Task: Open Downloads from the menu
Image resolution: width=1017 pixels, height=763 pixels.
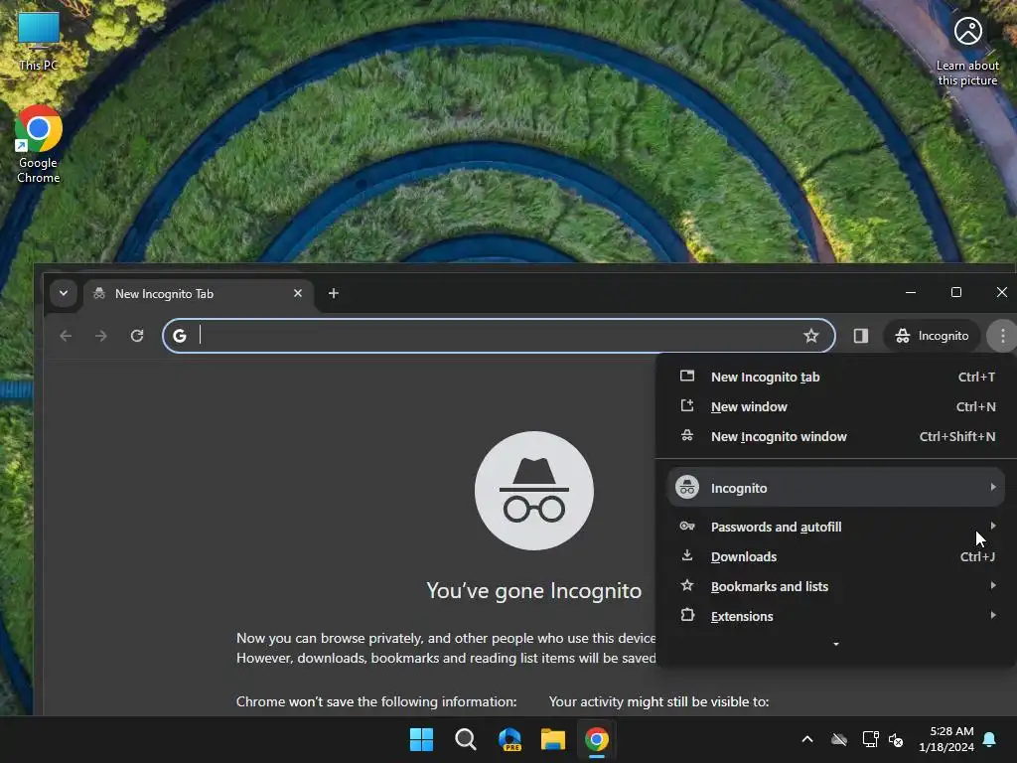Action: click(836, 556)
